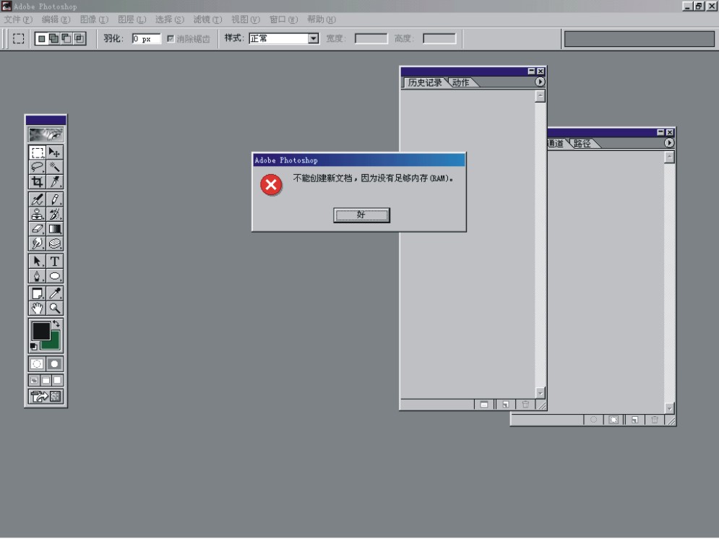
Task: Select the Pencil tool
Action: pos(55,199)
